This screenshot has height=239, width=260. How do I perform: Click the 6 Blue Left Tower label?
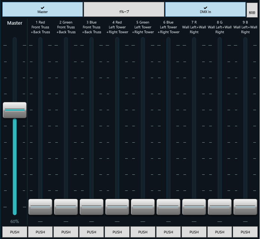tap(168, 27)
